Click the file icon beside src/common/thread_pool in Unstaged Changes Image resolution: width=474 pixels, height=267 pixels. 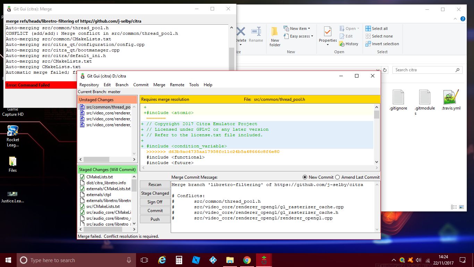coord(82,107)
